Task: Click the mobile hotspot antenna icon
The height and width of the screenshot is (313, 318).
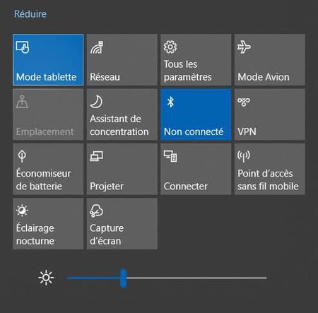Action: click(244, 156)
